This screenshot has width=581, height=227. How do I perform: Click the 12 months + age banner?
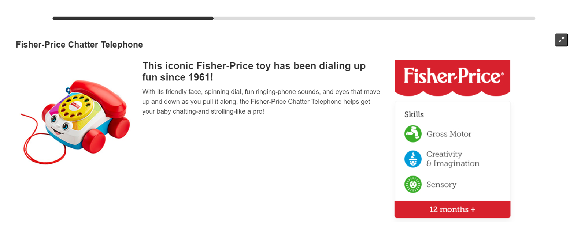(452, 209)
